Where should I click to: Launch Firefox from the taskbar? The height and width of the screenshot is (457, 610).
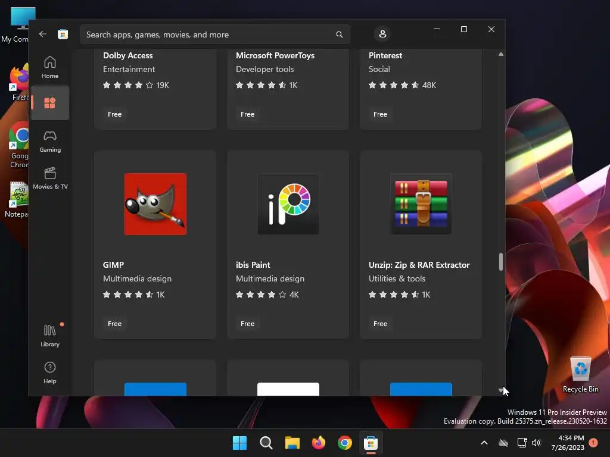coord(319,443)
